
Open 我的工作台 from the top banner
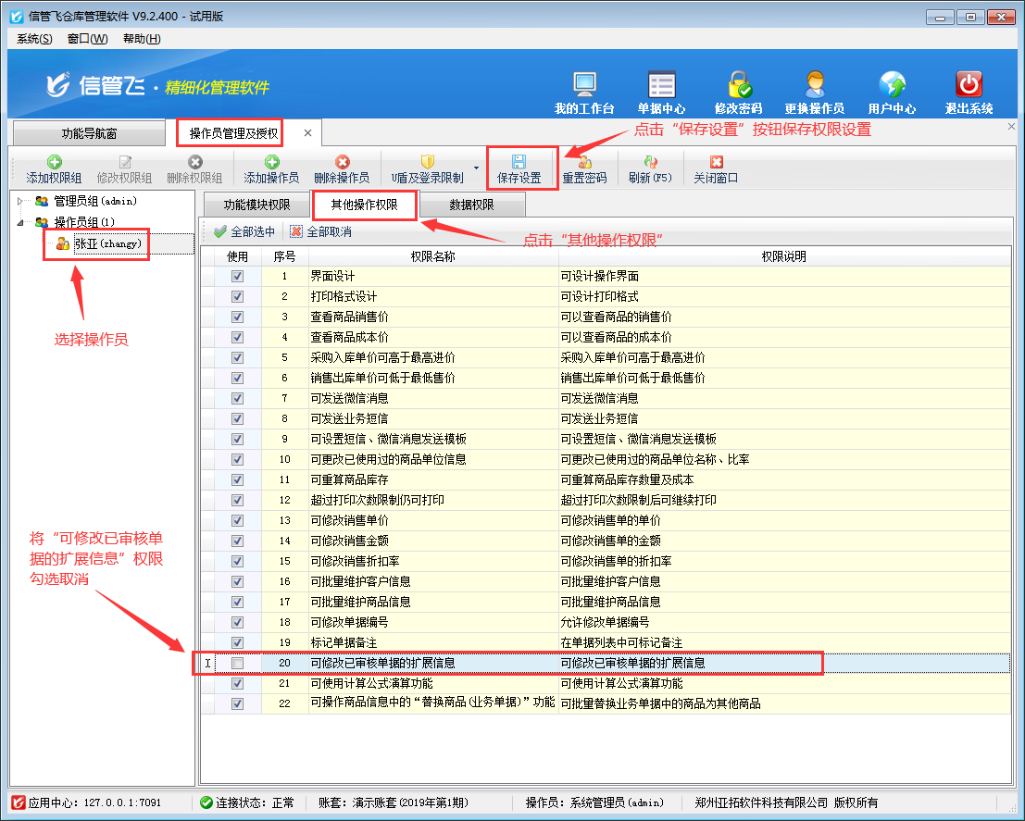584,85
